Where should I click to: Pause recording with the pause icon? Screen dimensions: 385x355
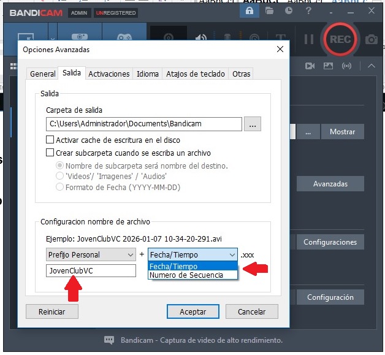tap(309, 39)
